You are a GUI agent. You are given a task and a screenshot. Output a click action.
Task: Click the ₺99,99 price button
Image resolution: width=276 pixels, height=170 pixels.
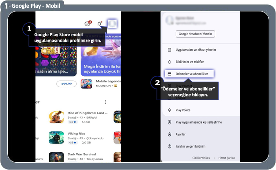(66, 84)
